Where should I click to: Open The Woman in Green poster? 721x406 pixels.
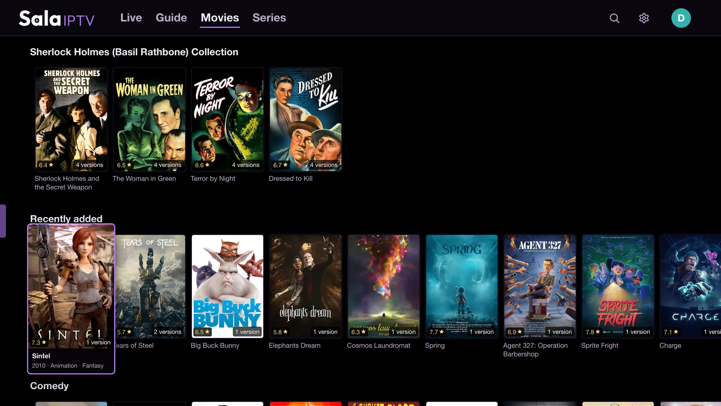(x=149, y=120)
